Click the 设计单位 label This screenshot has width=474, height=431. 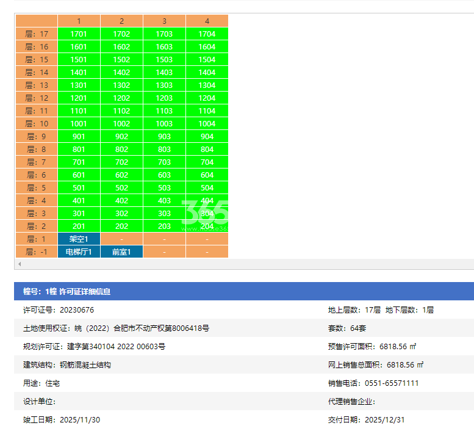pos(39,401)
